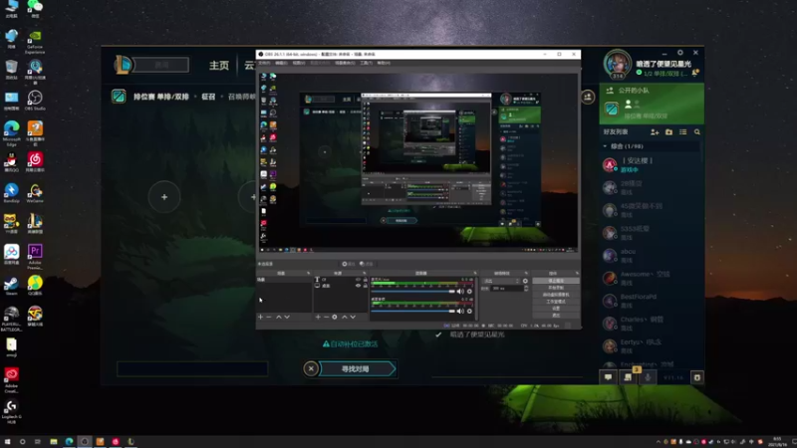
Task: Open the Edit menu in OBS
Action: coord(281,63)
